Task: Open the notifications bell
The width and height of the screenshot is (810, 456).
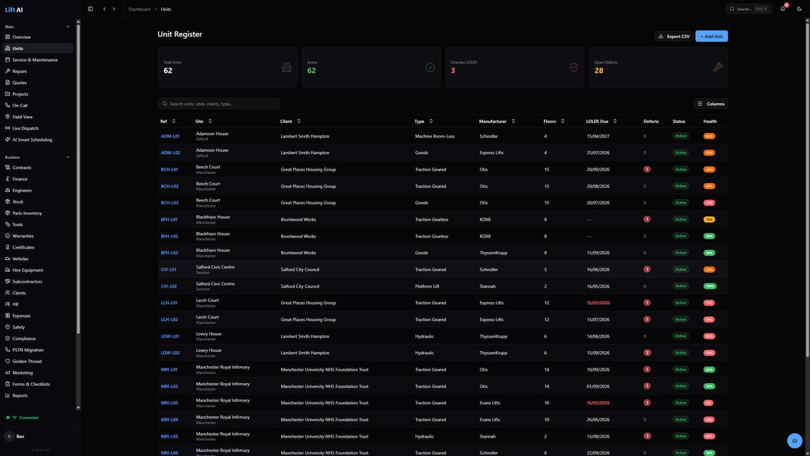Action: tap(783, 9)
